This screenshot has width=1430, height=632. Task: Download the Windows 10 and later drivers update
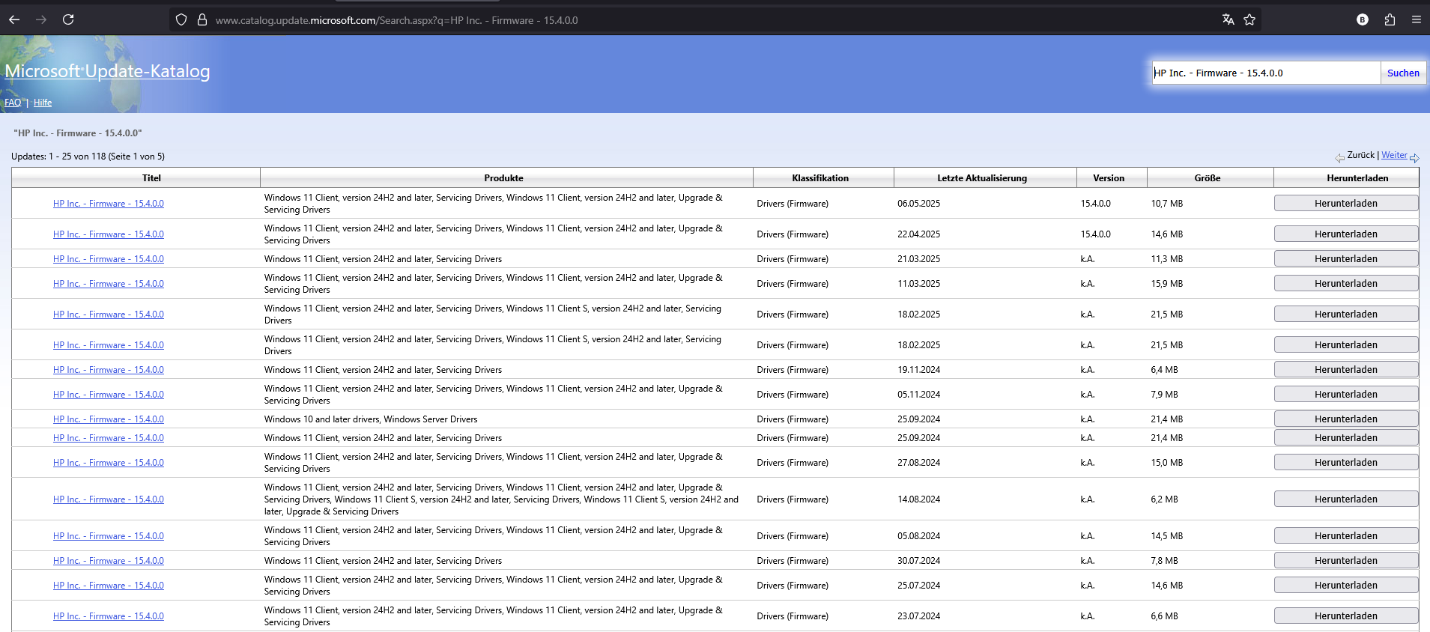tap(1345, 419)
